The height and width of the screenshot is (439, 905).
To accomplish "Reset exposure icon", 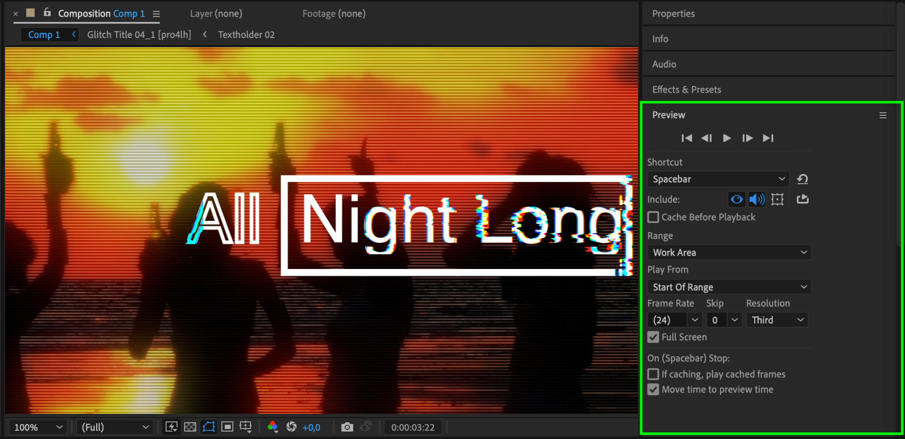I will [291, 427].
